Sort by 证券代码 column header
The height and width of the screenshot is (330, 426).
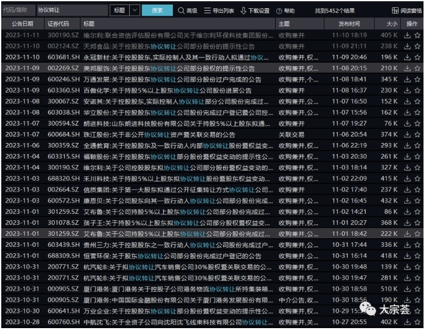pos(62,24)
